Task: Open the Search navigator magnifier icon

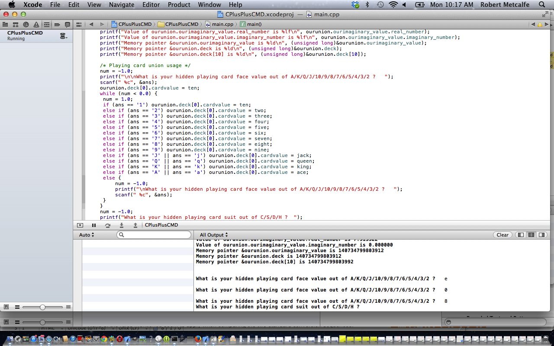Action: 26,24
